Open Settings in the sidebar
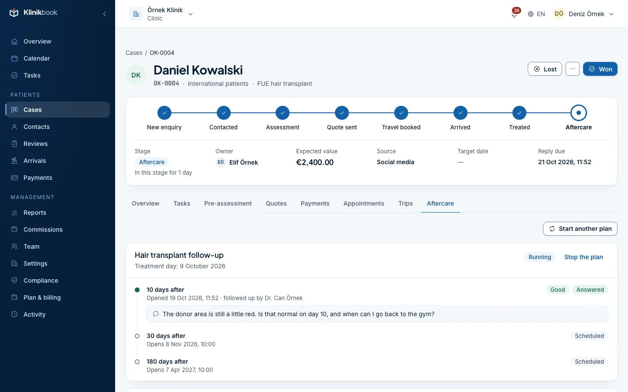 [58, 264]
